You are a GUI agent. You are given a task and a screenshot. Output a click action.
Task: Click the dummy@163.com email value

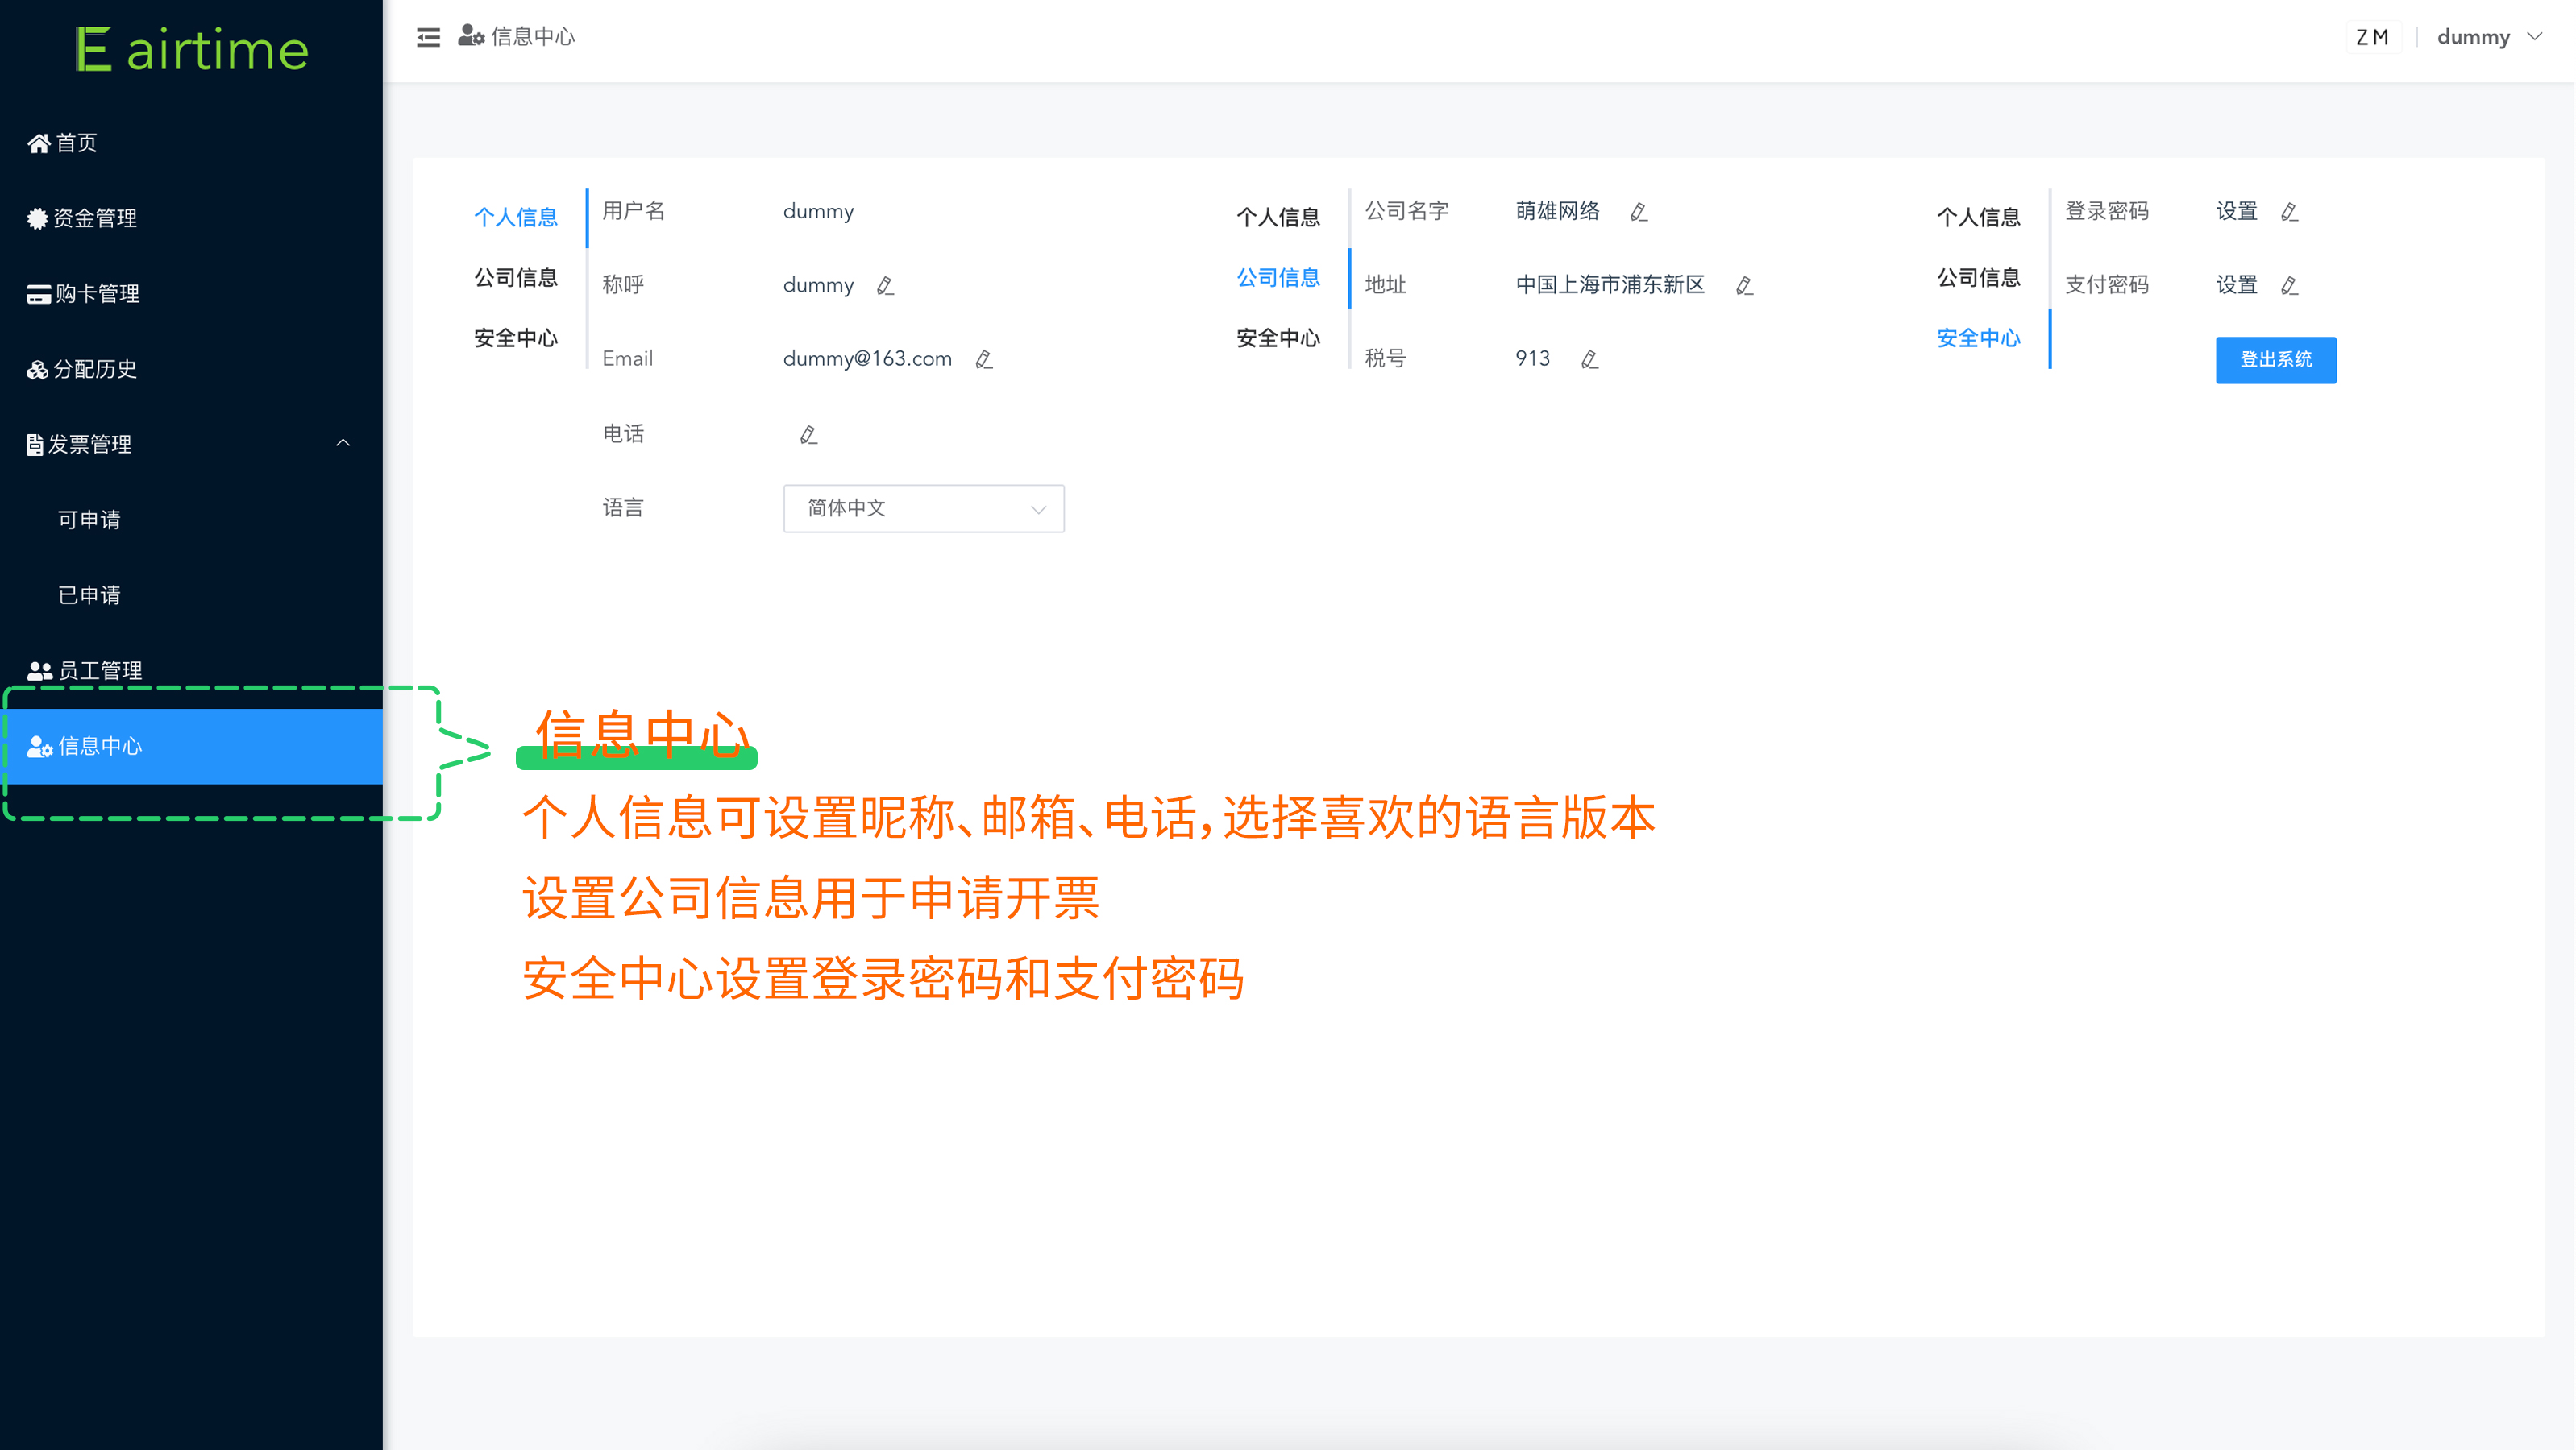click(867, 358)
